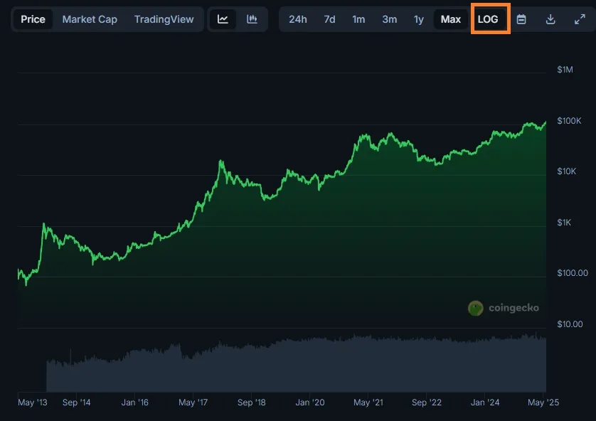596x421 pixels.
Task: Set time range to 3m
Action: click(390, 19)
